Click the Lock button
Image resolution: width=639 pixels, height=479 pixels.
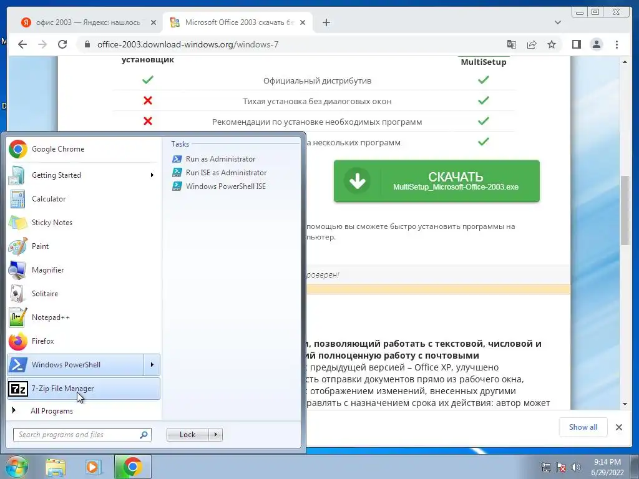187,435
